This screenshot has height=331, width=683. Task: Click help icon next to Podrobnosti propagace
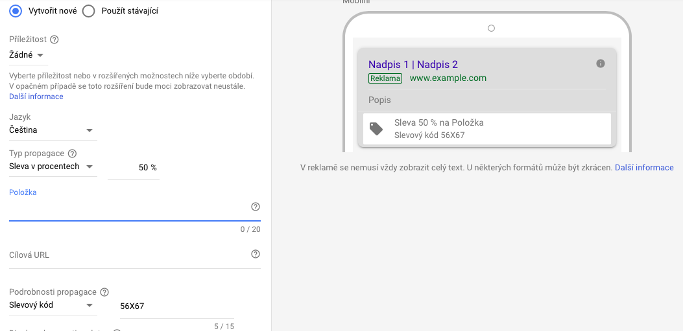[x=104, y=292]
